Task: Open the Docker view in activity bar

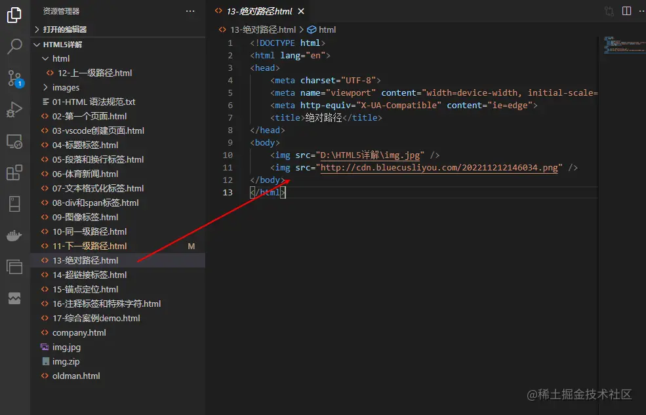Action: (x=14, y=236)
